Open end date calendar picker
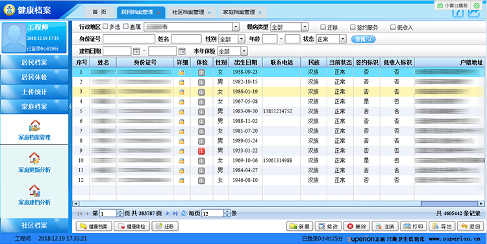This screenshot has height=244, width=487. tap(182, 51)
